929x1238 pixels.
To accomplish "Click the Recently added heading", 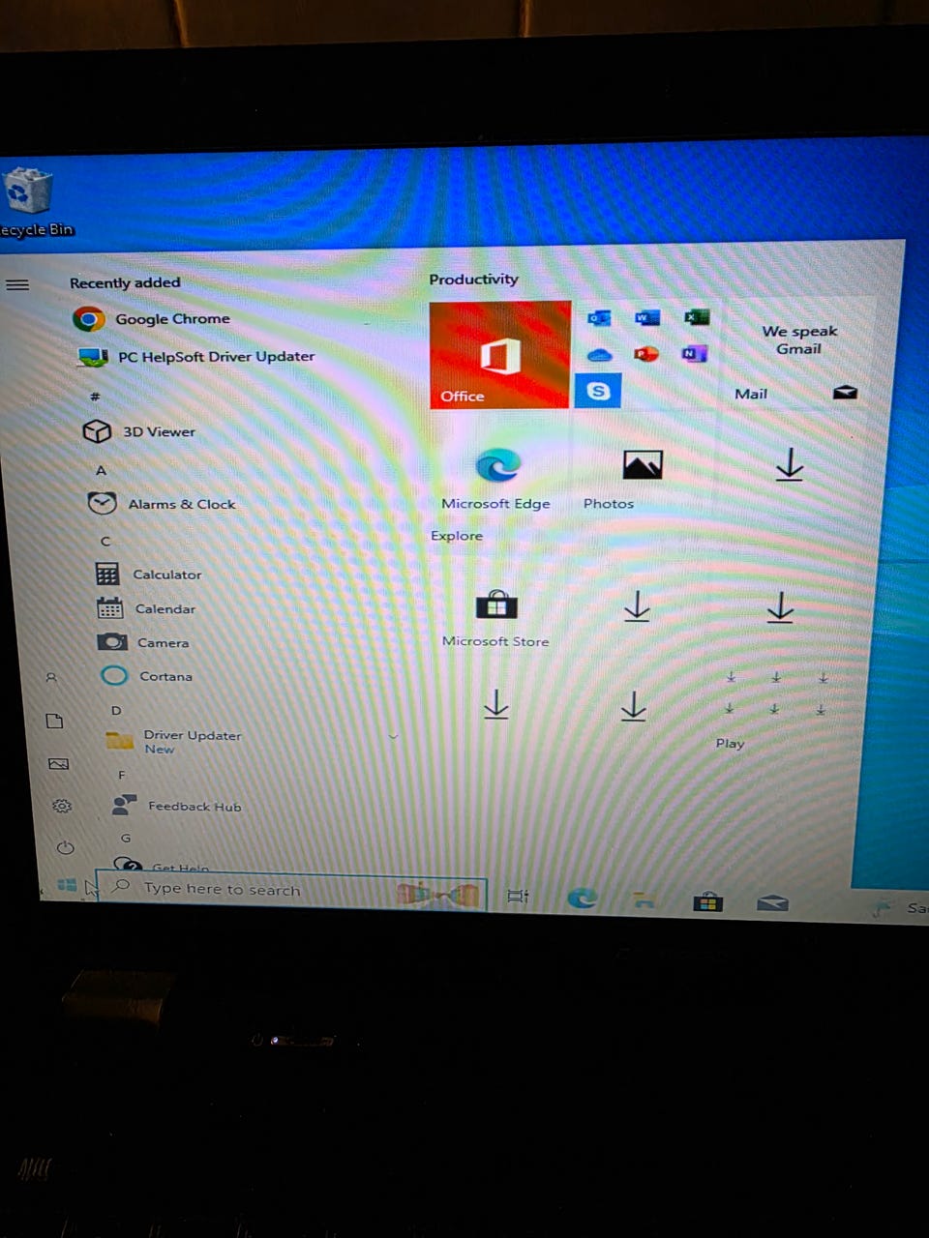I will 125,282.
